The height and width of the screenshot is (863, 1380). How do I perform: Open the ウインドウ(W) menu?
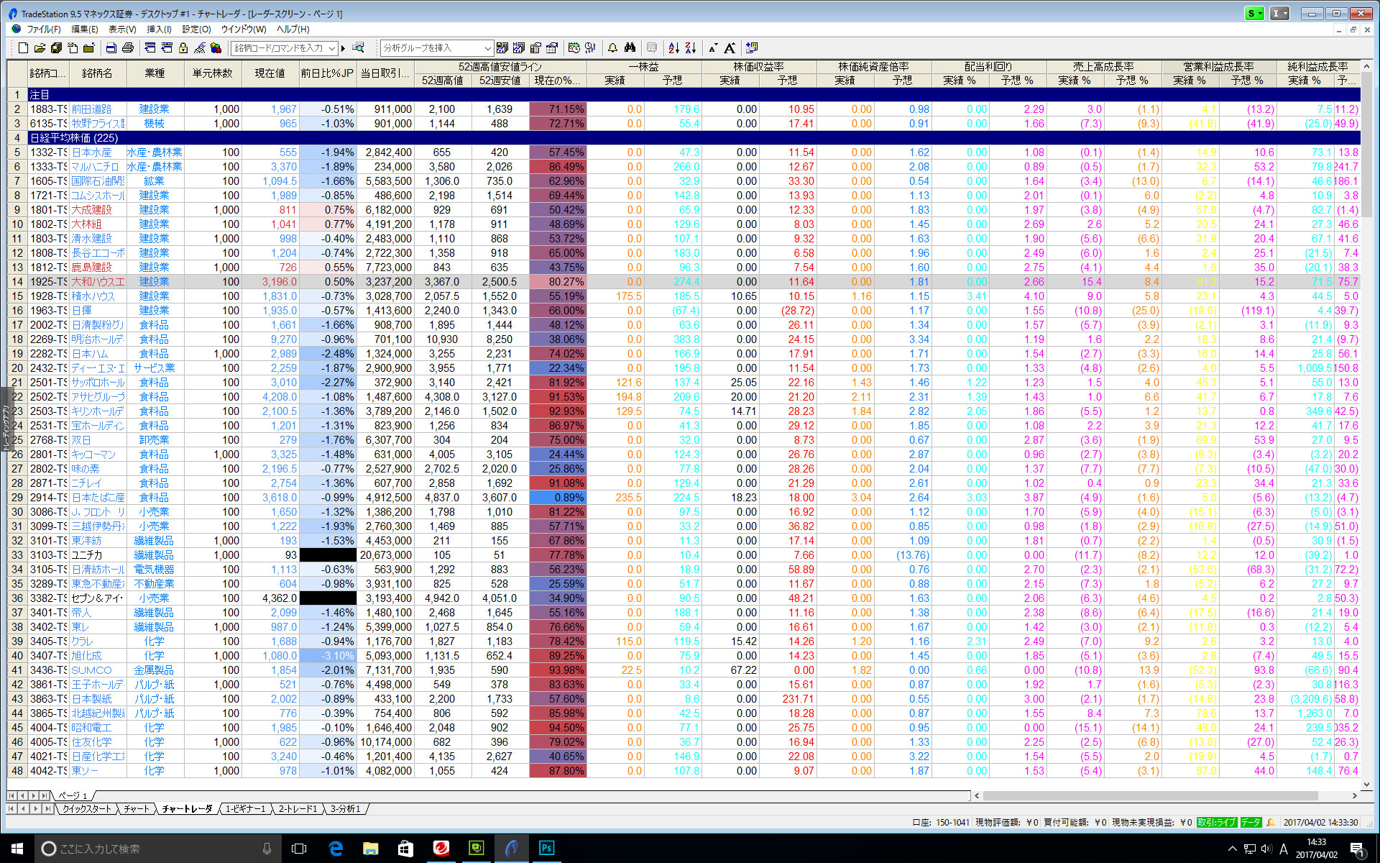coord(243,29)
